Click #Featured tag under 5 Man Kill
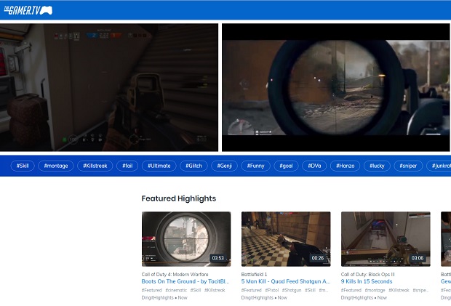 coord(252,290)
